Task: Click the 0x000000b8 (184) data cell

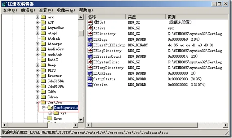Action: pyautogui.click(x=184, y=39)
